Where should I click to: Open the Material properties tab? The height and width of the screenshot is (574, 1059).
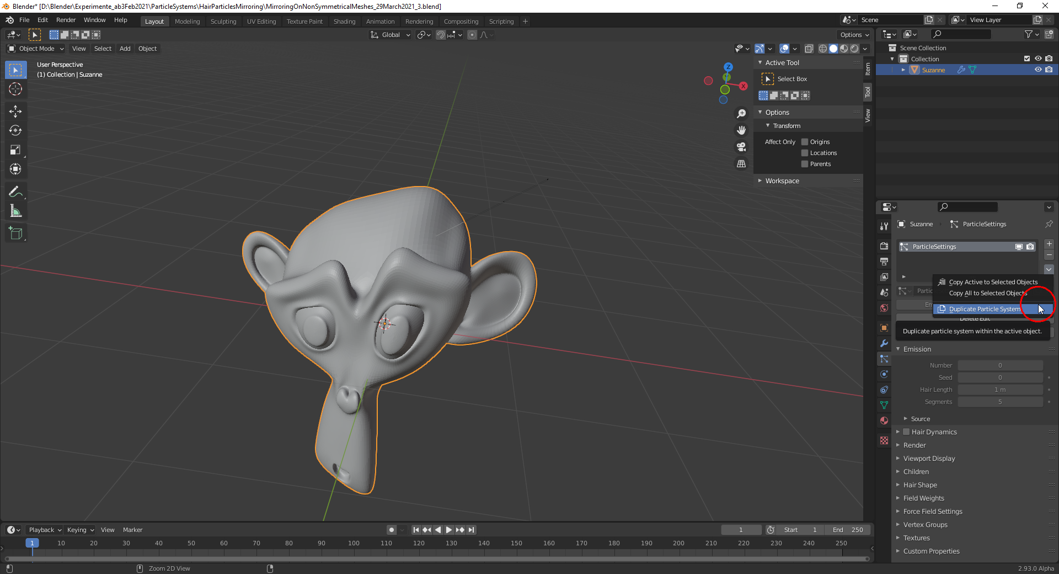(884, 421)
